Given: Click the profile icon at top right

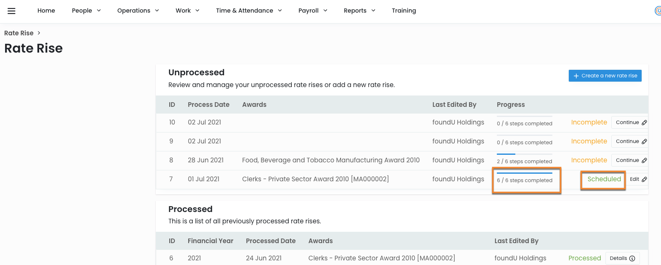Looking at the screenshot, I should point(658,11).
